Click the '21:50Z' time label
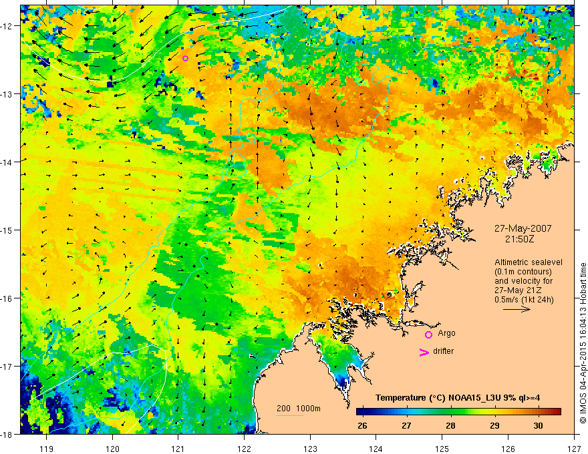588x454 pixels. click(519, 239)
